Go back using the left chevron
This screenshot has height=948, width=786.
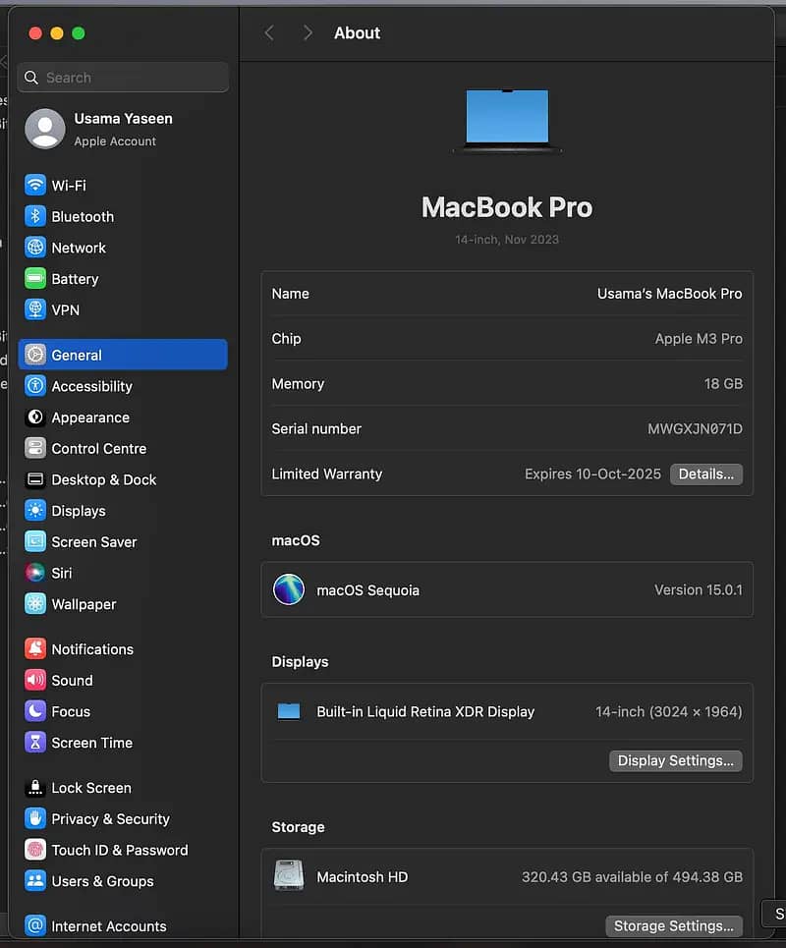pos(269,33)
